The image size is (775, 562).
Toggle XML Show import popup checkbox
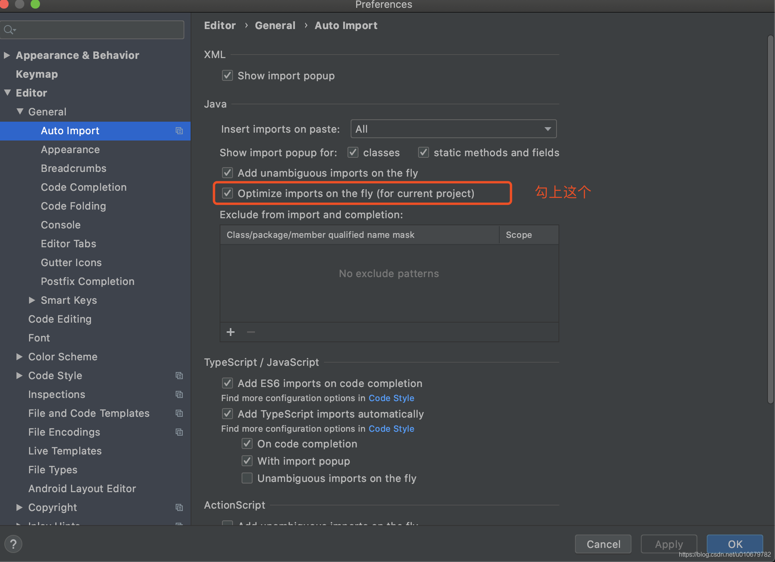click(227, 75)
